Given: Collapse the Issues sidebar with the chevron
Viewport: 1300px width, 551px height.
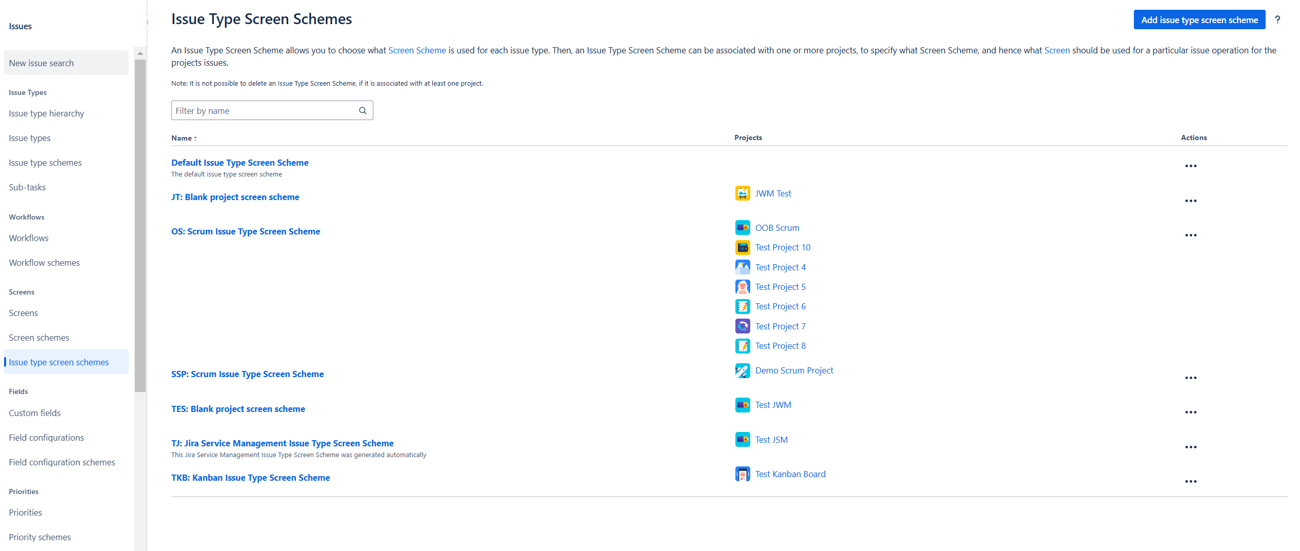Looking at the screenshot, I should coord(148,22).
